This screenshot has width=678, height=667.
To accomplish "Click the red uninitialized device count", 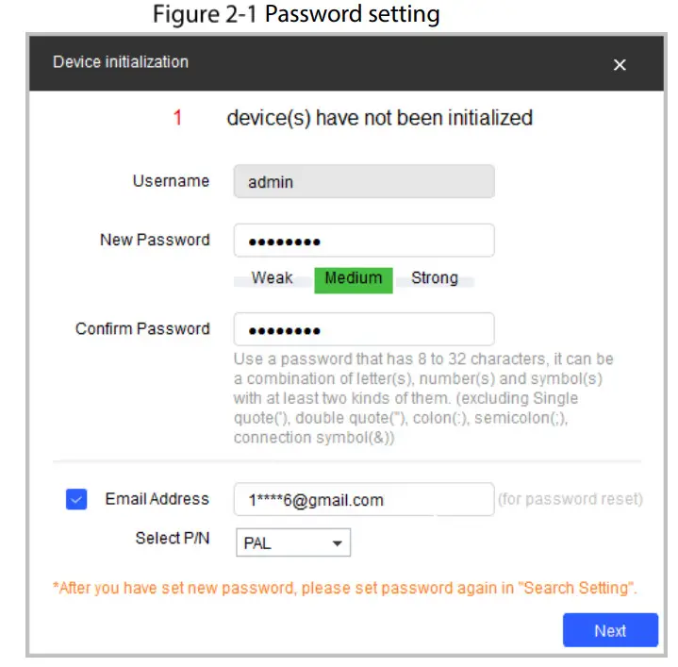I will coord(177,118).
